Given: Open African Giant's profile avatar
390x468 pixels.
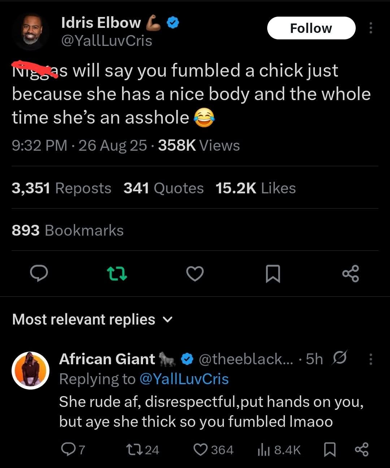Looking at the screenshot, I should click(x=30, y=370).
